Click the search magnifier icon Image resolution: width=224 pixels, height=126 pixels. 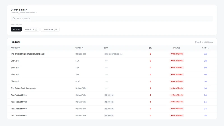[x=14, y=18]
